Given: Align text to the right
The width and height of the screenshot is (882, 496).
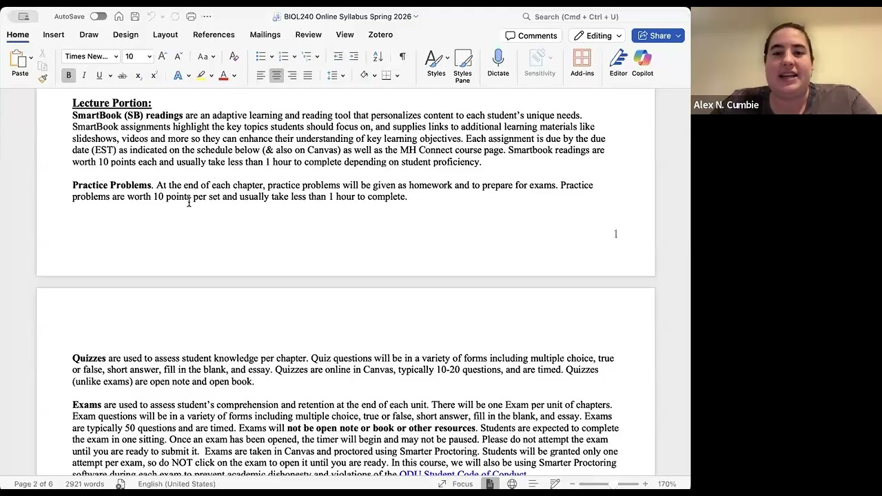Looking at the screenshot, I should pos(292,76).
